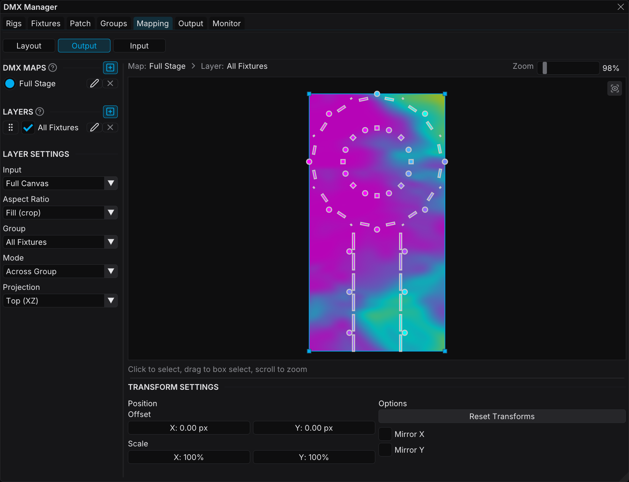Click the fit-to-view icon in canvas
The height and width of the screenshot is (482, 629).
point(615,88)
